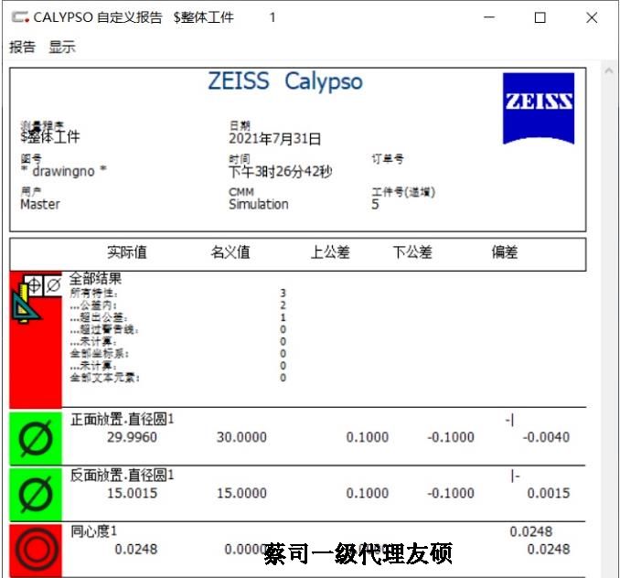
Task: Click the scrollbar up arrow
Action: click(609, 70)
